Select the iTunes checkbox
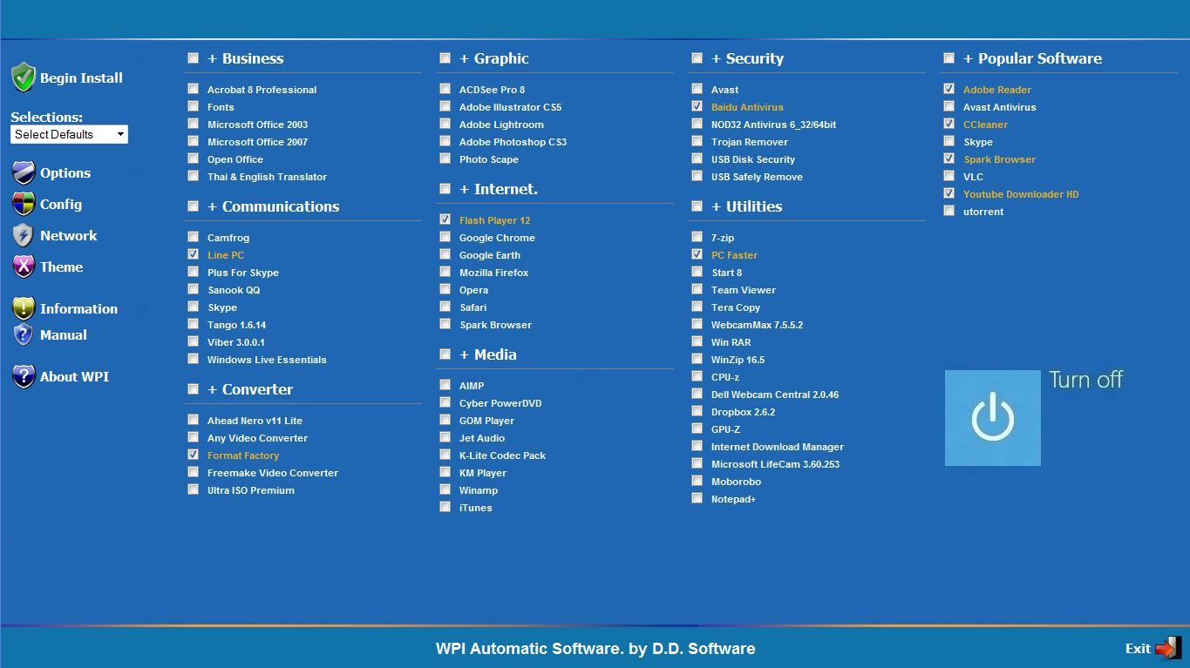The image size is (1190, 668). [x=445, y=507]
